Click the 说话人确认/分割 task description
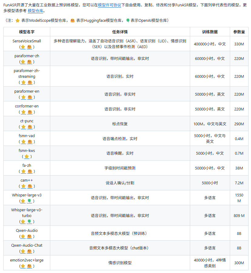Screen dimensions: 251x273 [x=120, y=183]
